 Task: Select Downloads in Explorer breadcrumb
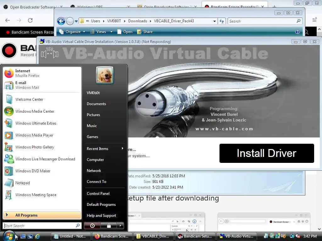[x=137, y=21]
